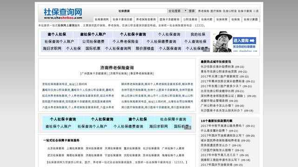Viewport: 298px width, 167px height.
Task: Switch to the 社保局 nav tab
Action: [236, 19]
